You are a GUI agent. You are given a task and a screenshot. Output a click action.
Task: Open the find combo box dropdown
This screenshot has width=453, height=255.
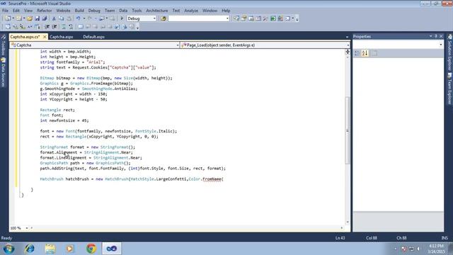[227, 18]
